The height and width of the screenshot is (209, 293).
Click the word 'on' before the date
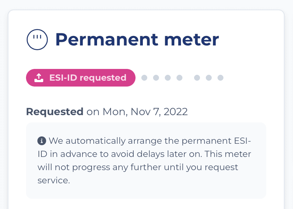point(93,111)
